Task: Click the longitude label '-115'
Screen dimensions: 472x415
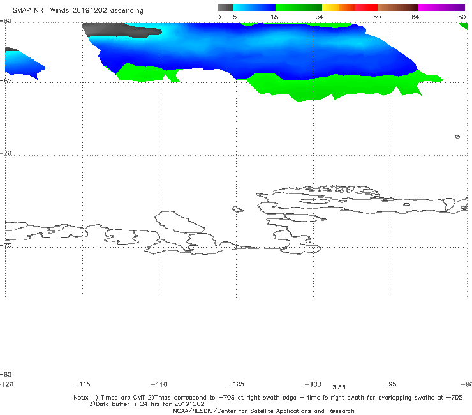Action: 82,384
